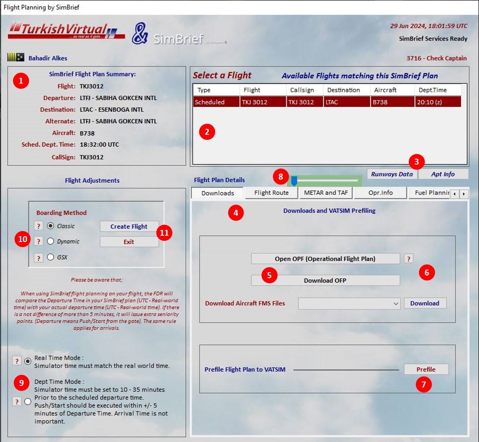Click the Create Flight button
This screenshot has width=479, height=442.
(129, 226)
